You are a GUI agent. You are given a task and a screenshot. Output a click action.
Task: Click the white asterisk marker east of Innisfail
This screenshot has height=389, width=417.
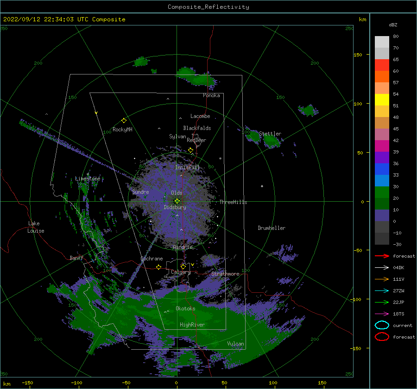(220, 159)
